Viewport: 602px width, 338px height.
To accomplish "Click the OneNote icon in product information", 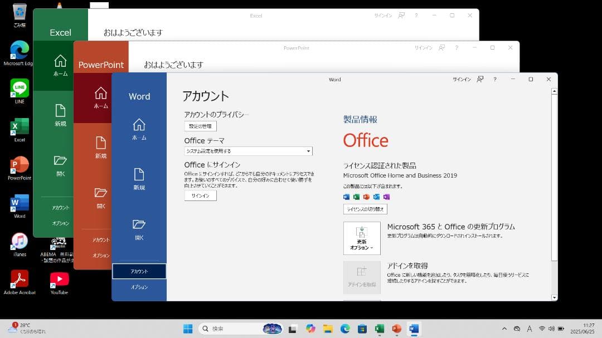I will (386, 197).
